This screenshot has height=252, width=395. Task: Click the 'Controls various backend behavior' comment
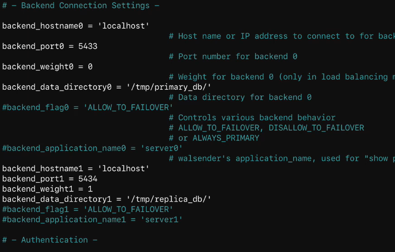pyautogui.click(x=252, y=118)
